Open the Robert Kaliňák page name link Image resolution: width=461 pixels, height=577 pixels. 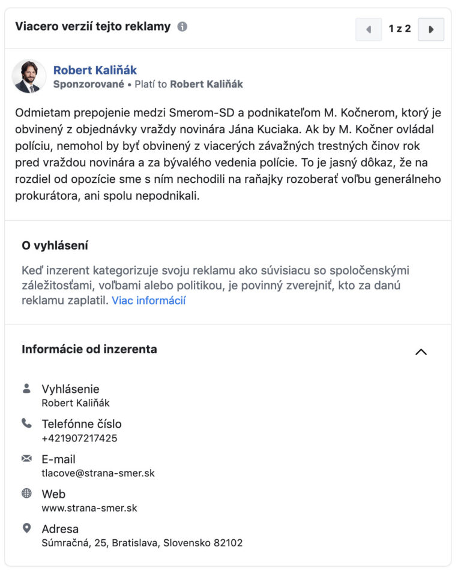95,70
